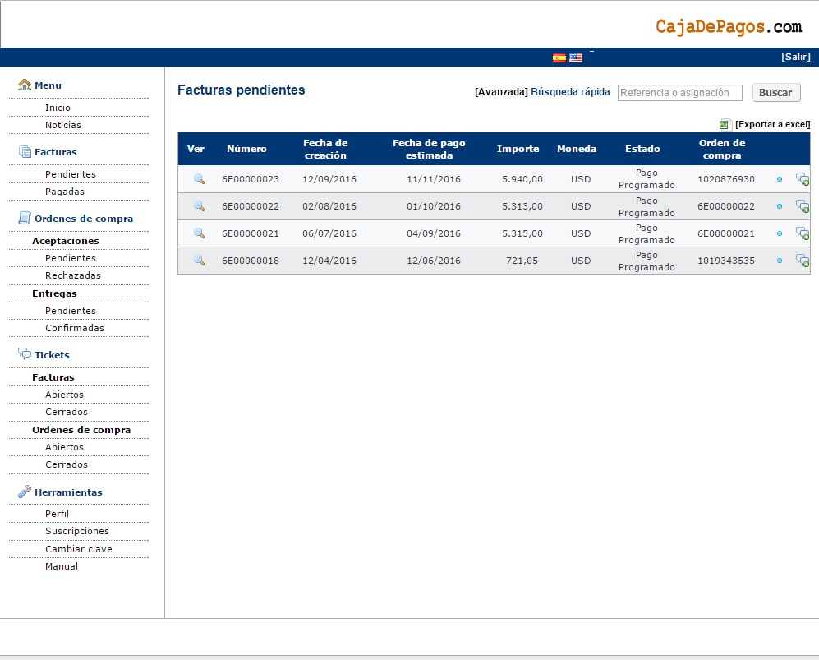Click the Aceptaciones sidebar heading

[65, 241]
